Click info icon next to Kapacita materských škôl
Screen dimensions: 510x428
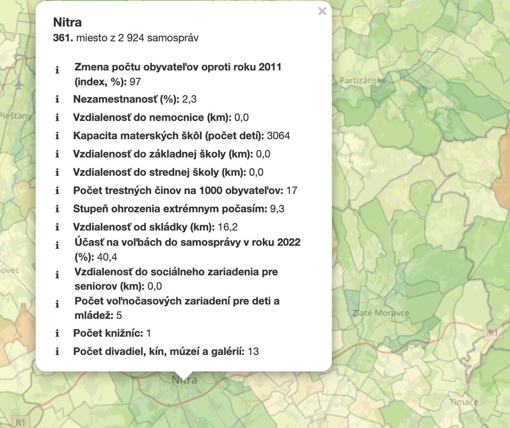(57, 136)
